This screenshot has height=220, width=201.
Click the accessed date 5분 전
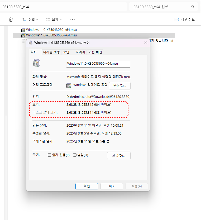[88, 141]
